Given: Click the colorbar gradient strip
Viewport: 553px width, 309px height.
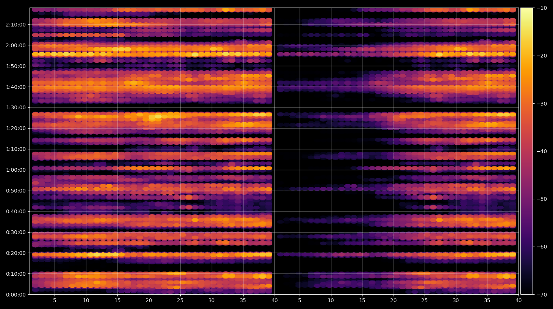Looking at the screenshot, I should click(x=526, y=151).
